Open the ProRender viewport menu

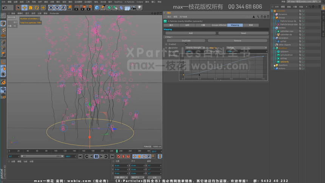click(x=54, y=13)
